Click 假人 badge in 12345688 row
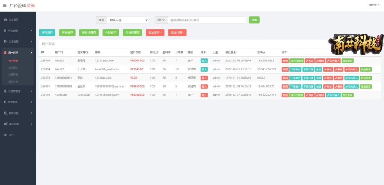384x185 pixels. coord(204,95)
